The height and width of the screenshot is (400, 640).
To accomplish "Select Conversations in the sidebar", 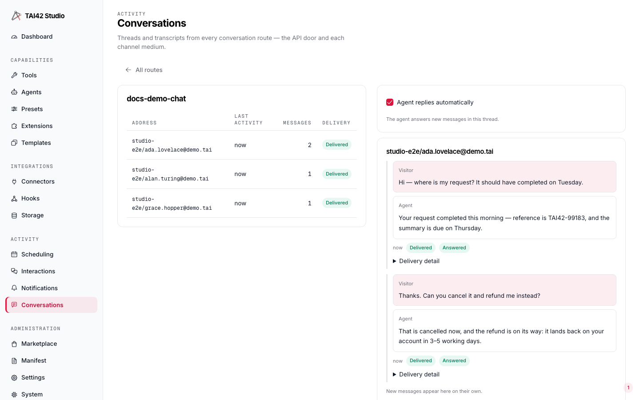I will pos(51,305).
